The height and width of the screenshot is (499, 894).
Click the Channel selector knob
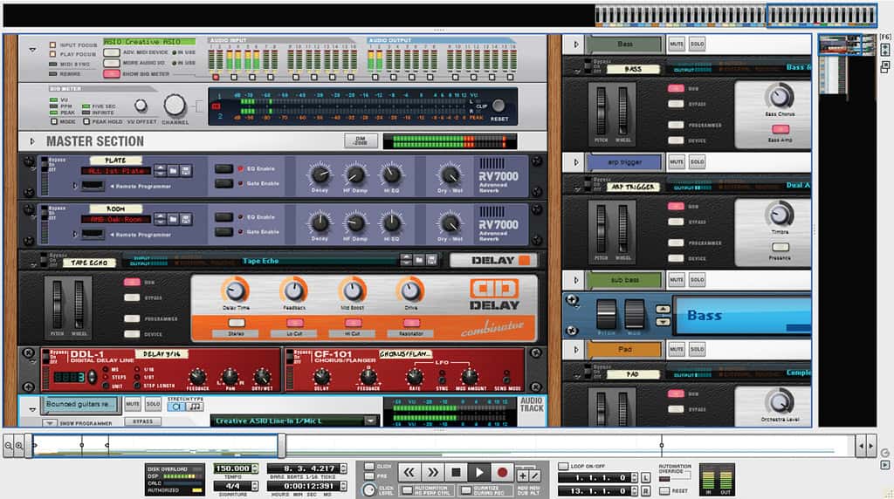[175, 106]
